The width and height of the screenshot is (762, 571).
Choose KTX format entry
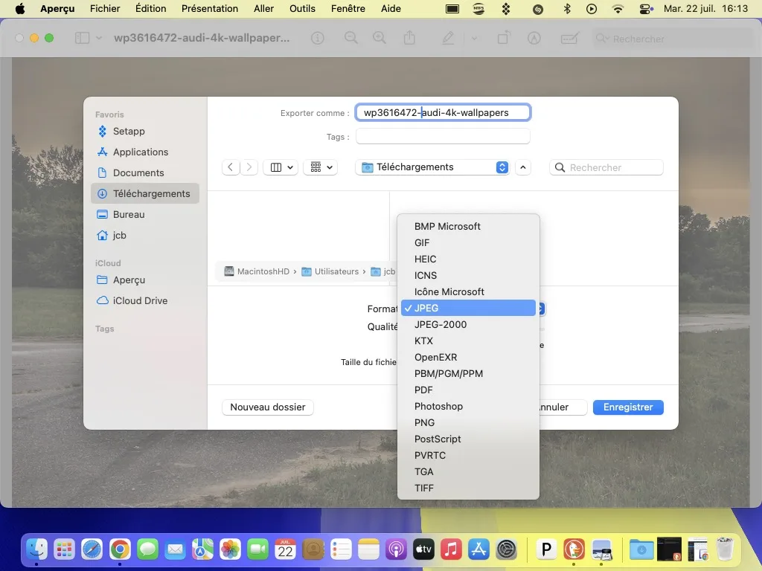coord(468,341)
